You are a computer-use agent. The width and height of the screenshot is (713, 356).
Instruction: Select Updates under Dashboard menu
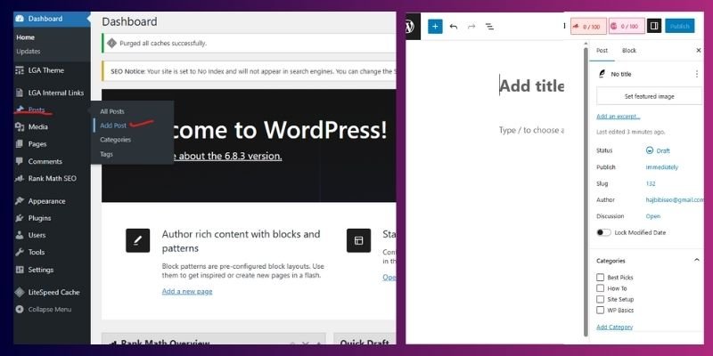click(x=29, y=52)
